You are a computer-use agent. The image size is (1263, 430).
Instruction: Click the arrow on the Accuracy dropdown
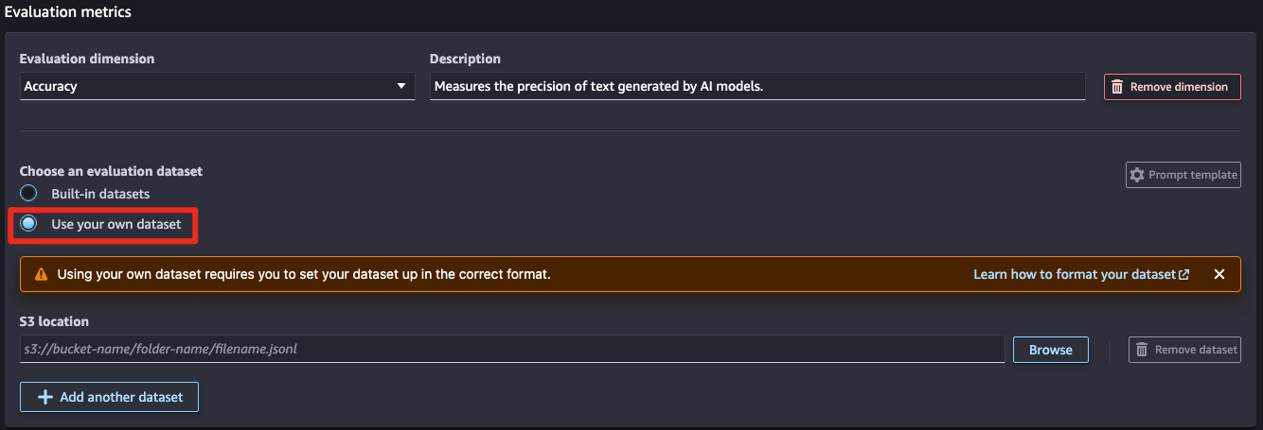400,86
